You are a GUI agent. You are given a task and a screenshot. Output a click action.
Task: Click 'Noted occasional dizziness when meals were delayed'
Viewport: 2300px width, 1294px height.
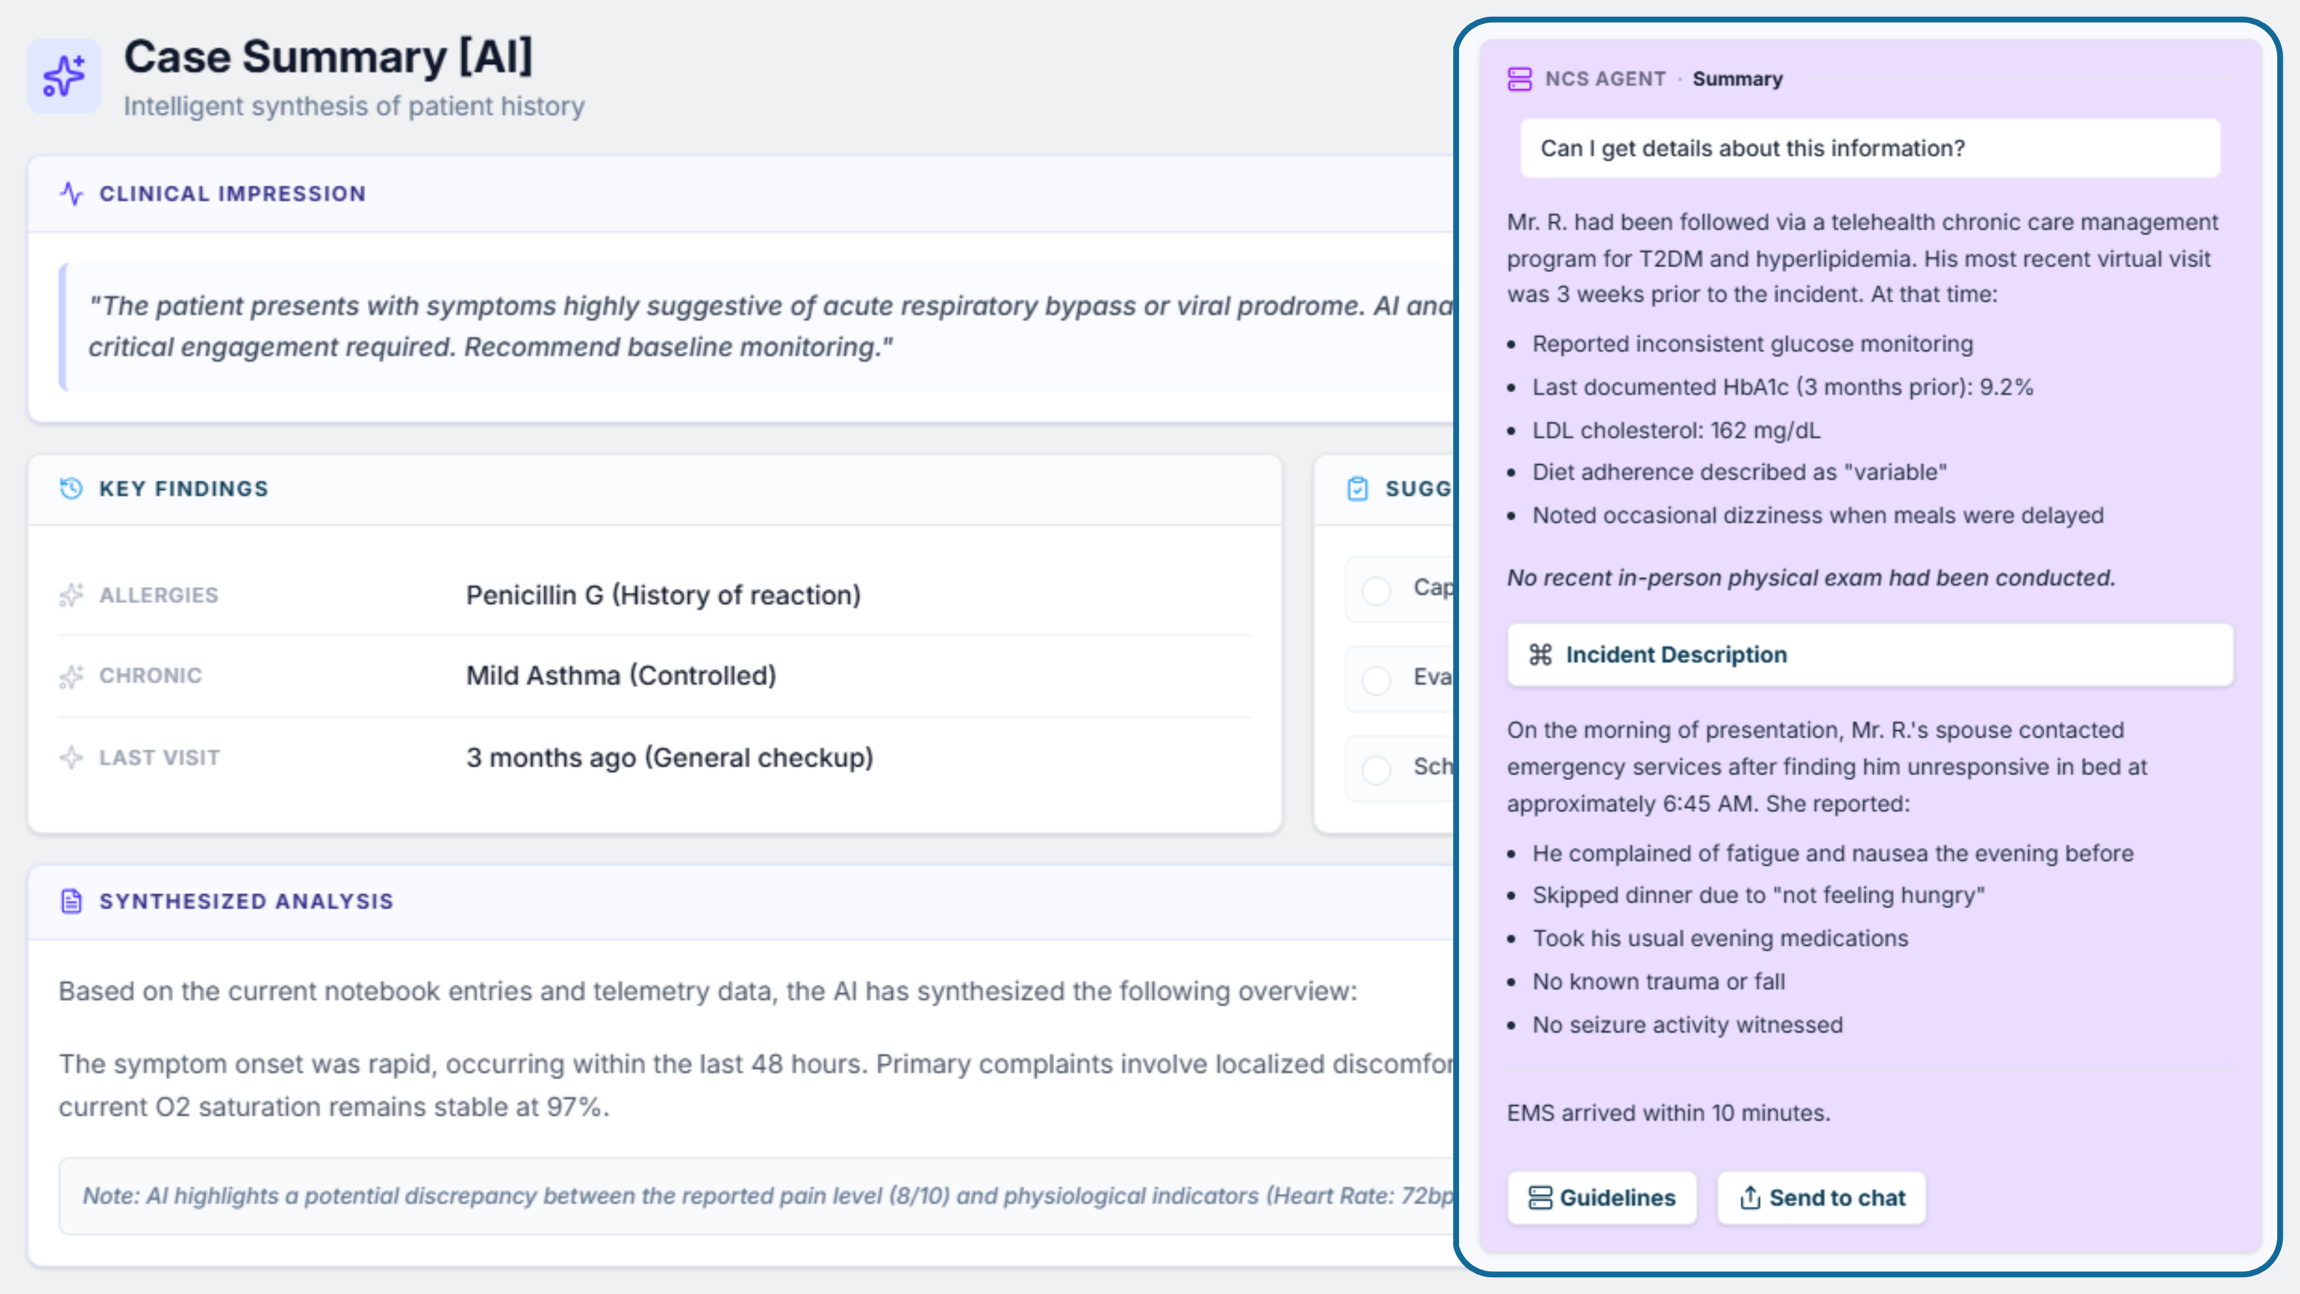(x=1818, y=515)
